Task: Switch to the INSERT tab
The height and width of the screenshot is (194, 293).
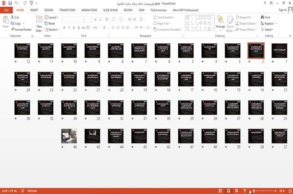Action: tap(34, 10)
